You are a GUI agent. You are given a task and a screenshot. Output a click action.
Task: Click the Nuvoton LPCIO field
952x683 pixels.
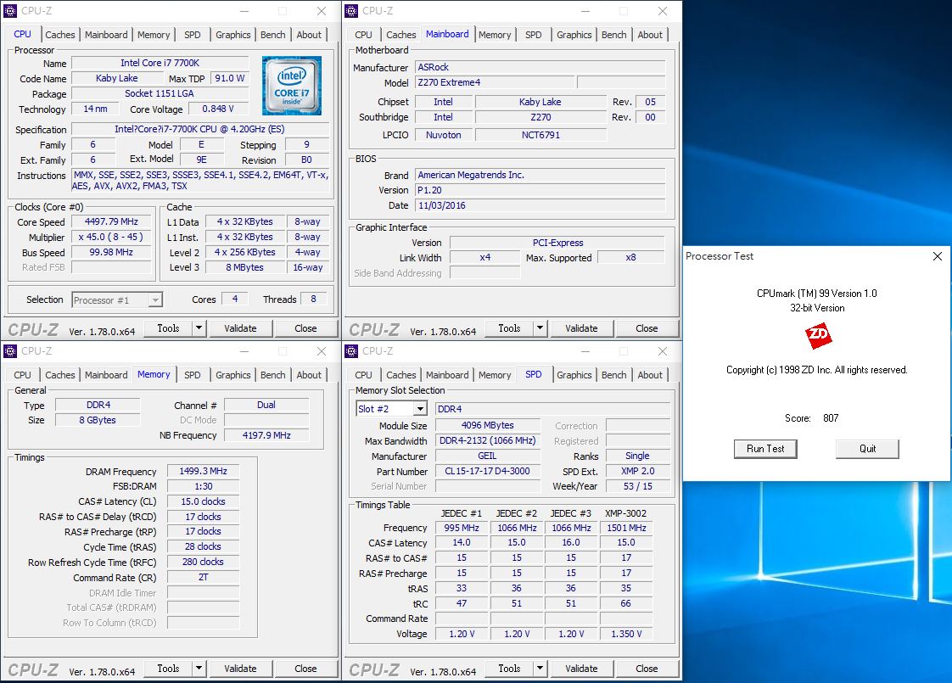click(x=443, y=135)
